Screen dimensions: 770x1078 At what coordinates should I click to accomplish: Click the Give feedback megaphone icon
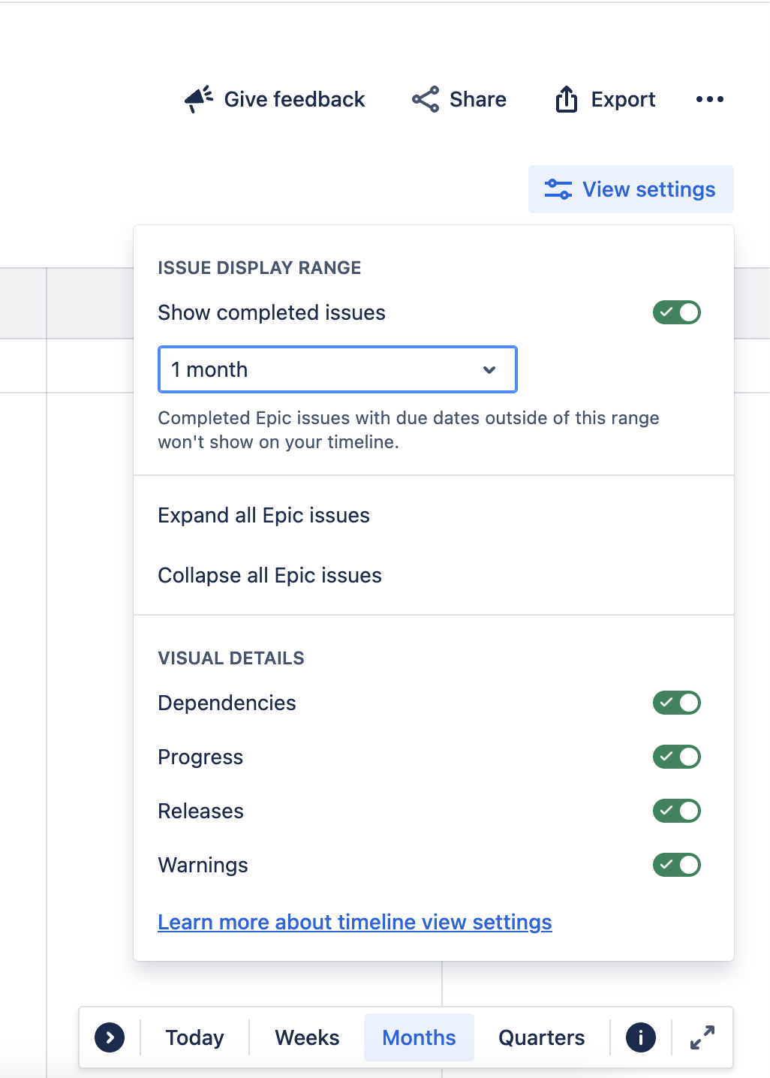(x=199, y=99)
